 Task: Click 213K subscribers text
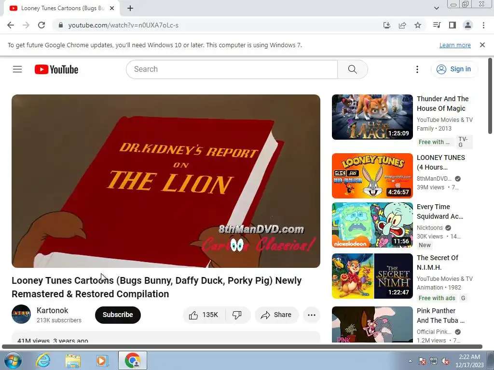point(59,320)
